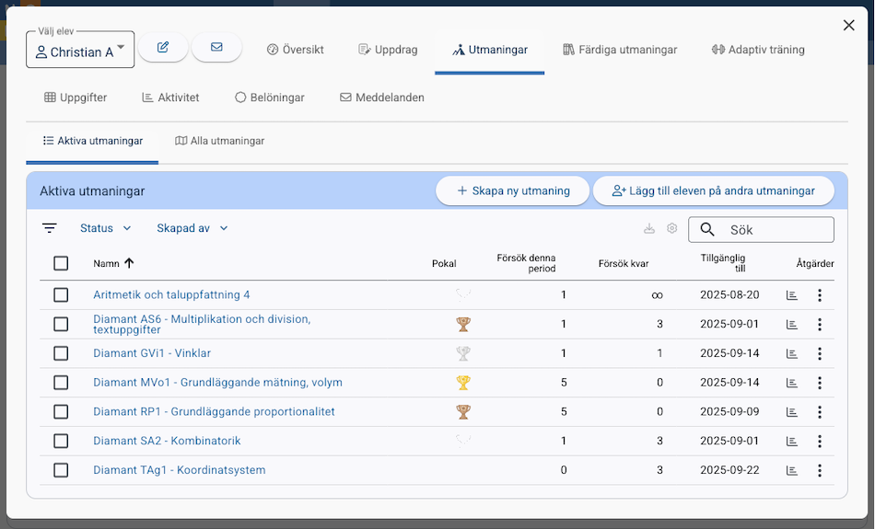Open the Diamant TAg1 - Koordinatsystem link
875x529 pixels.
click(x=179, y=470)
